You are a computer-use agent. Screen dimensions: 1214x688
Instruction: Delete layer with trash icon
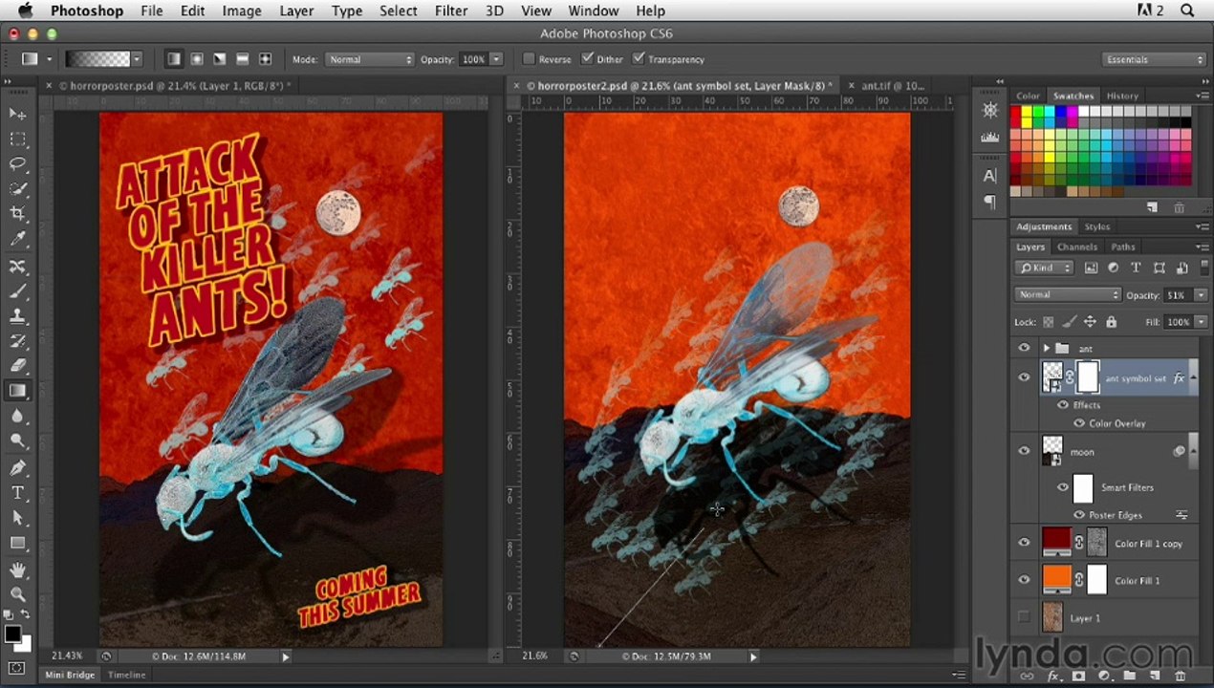pyautogui.click(x=1181, y=676)
